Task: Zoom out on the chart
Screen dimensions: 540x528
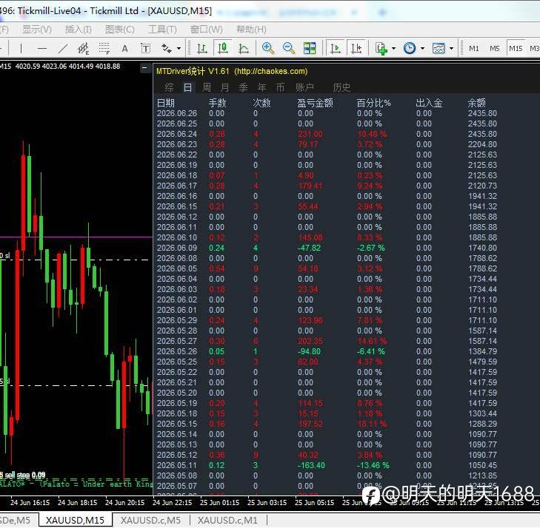Action: [289, 49]
